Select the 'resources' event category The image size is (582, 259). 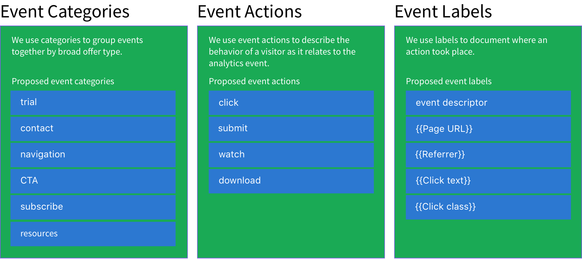pyautogui.click(x=93, y=234)
